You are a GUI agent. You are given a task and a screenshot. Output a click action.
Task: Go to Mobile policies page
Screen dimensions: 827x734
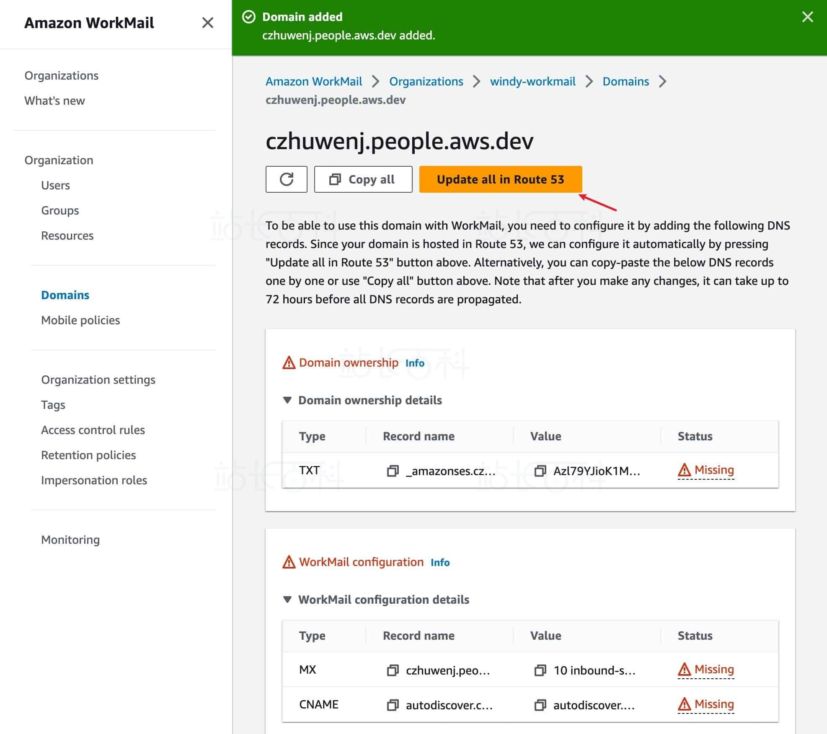[80, 320]
